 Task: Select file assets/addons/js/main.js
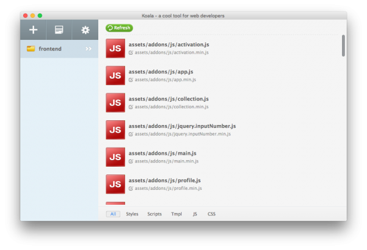163,153
